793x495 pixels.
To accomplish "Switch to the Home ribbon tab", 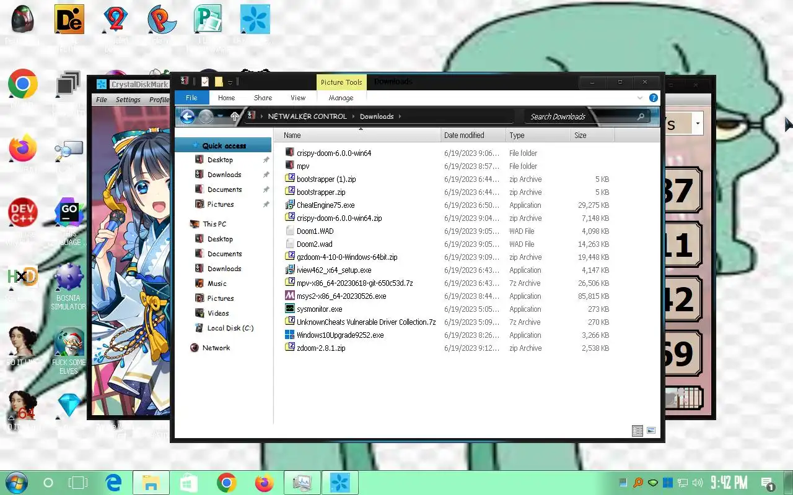I will [226, 98].
